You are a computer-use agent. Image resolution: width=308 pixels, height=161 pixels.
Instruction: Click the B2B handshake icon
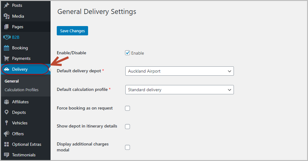(x=7, y=37)
